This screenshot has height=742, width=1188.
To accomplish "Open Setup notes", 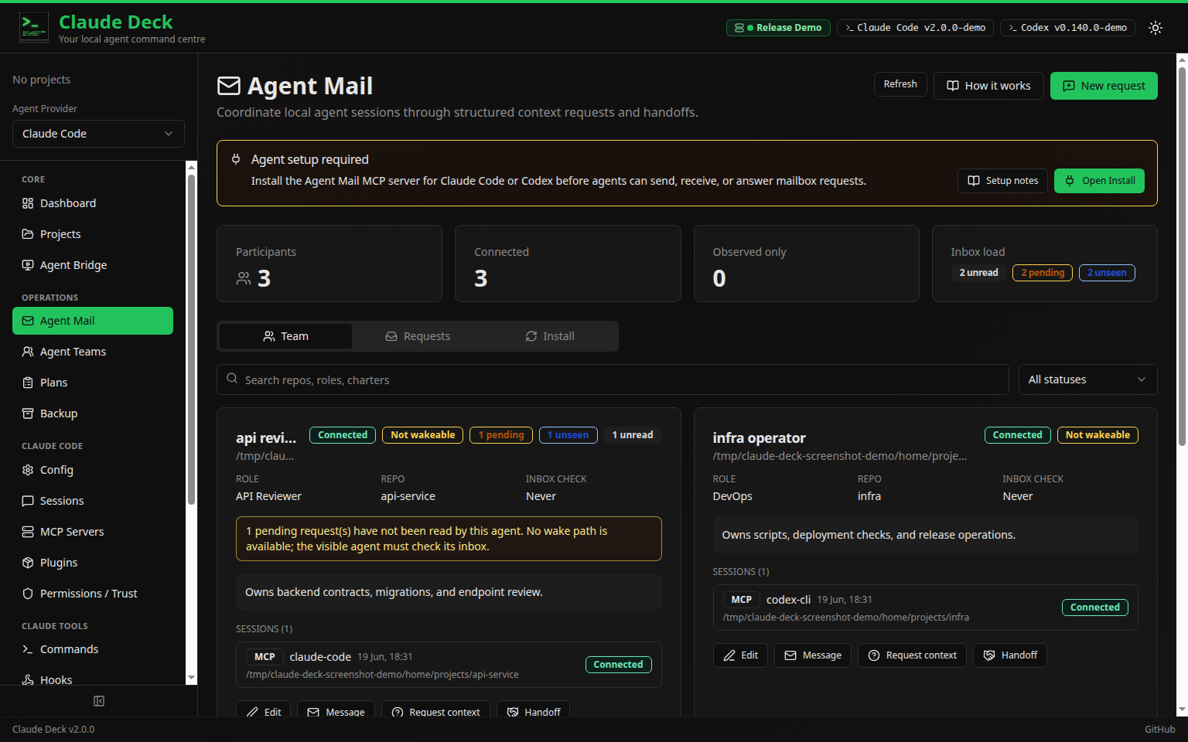I will pyautogui.click(x=1003, y=181).
